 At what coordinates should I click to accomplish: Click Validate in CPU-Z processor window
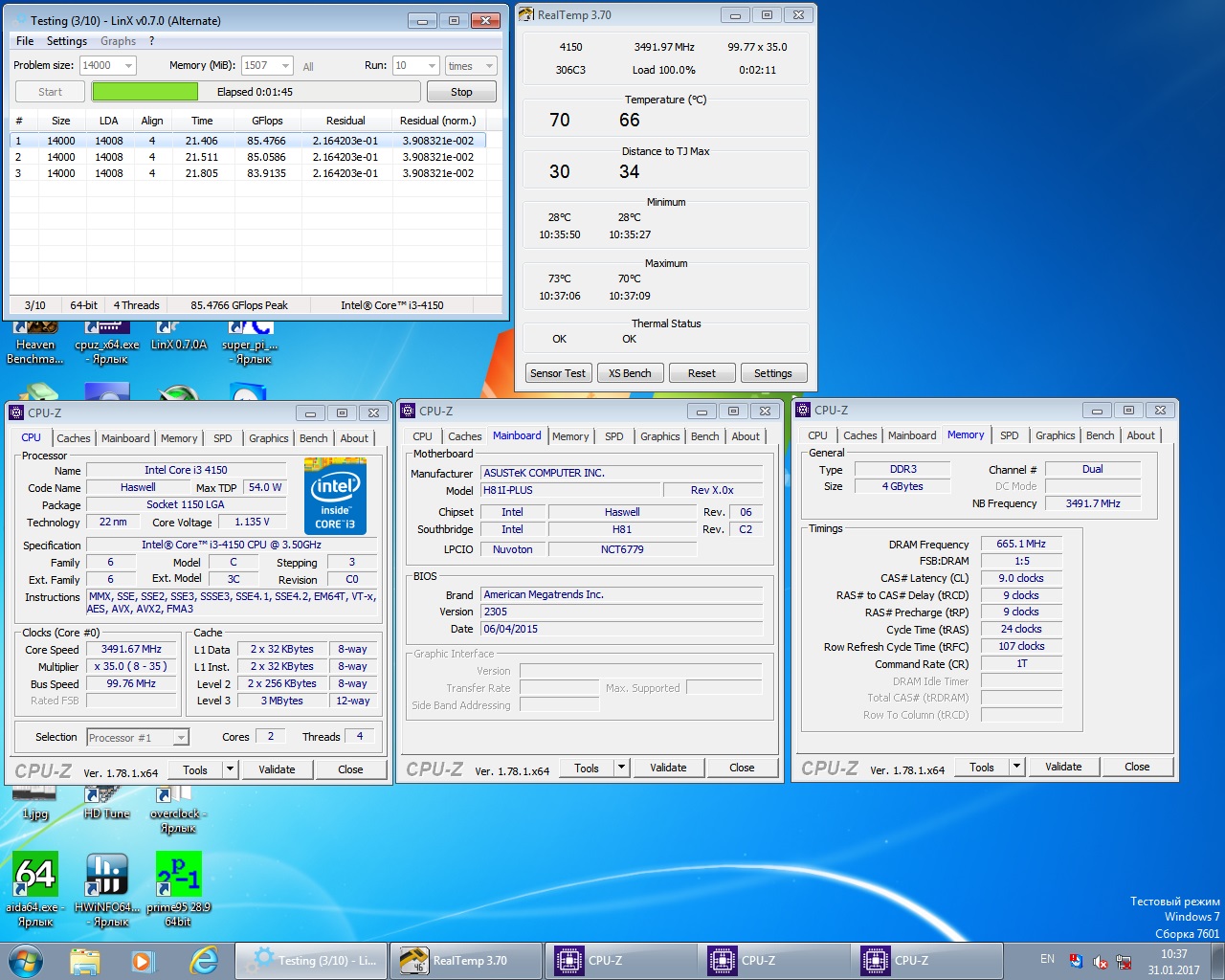[x=277, y=769]
